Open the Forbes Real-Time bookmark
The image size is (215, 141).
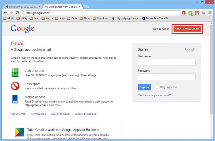click(x=156, y=18)
